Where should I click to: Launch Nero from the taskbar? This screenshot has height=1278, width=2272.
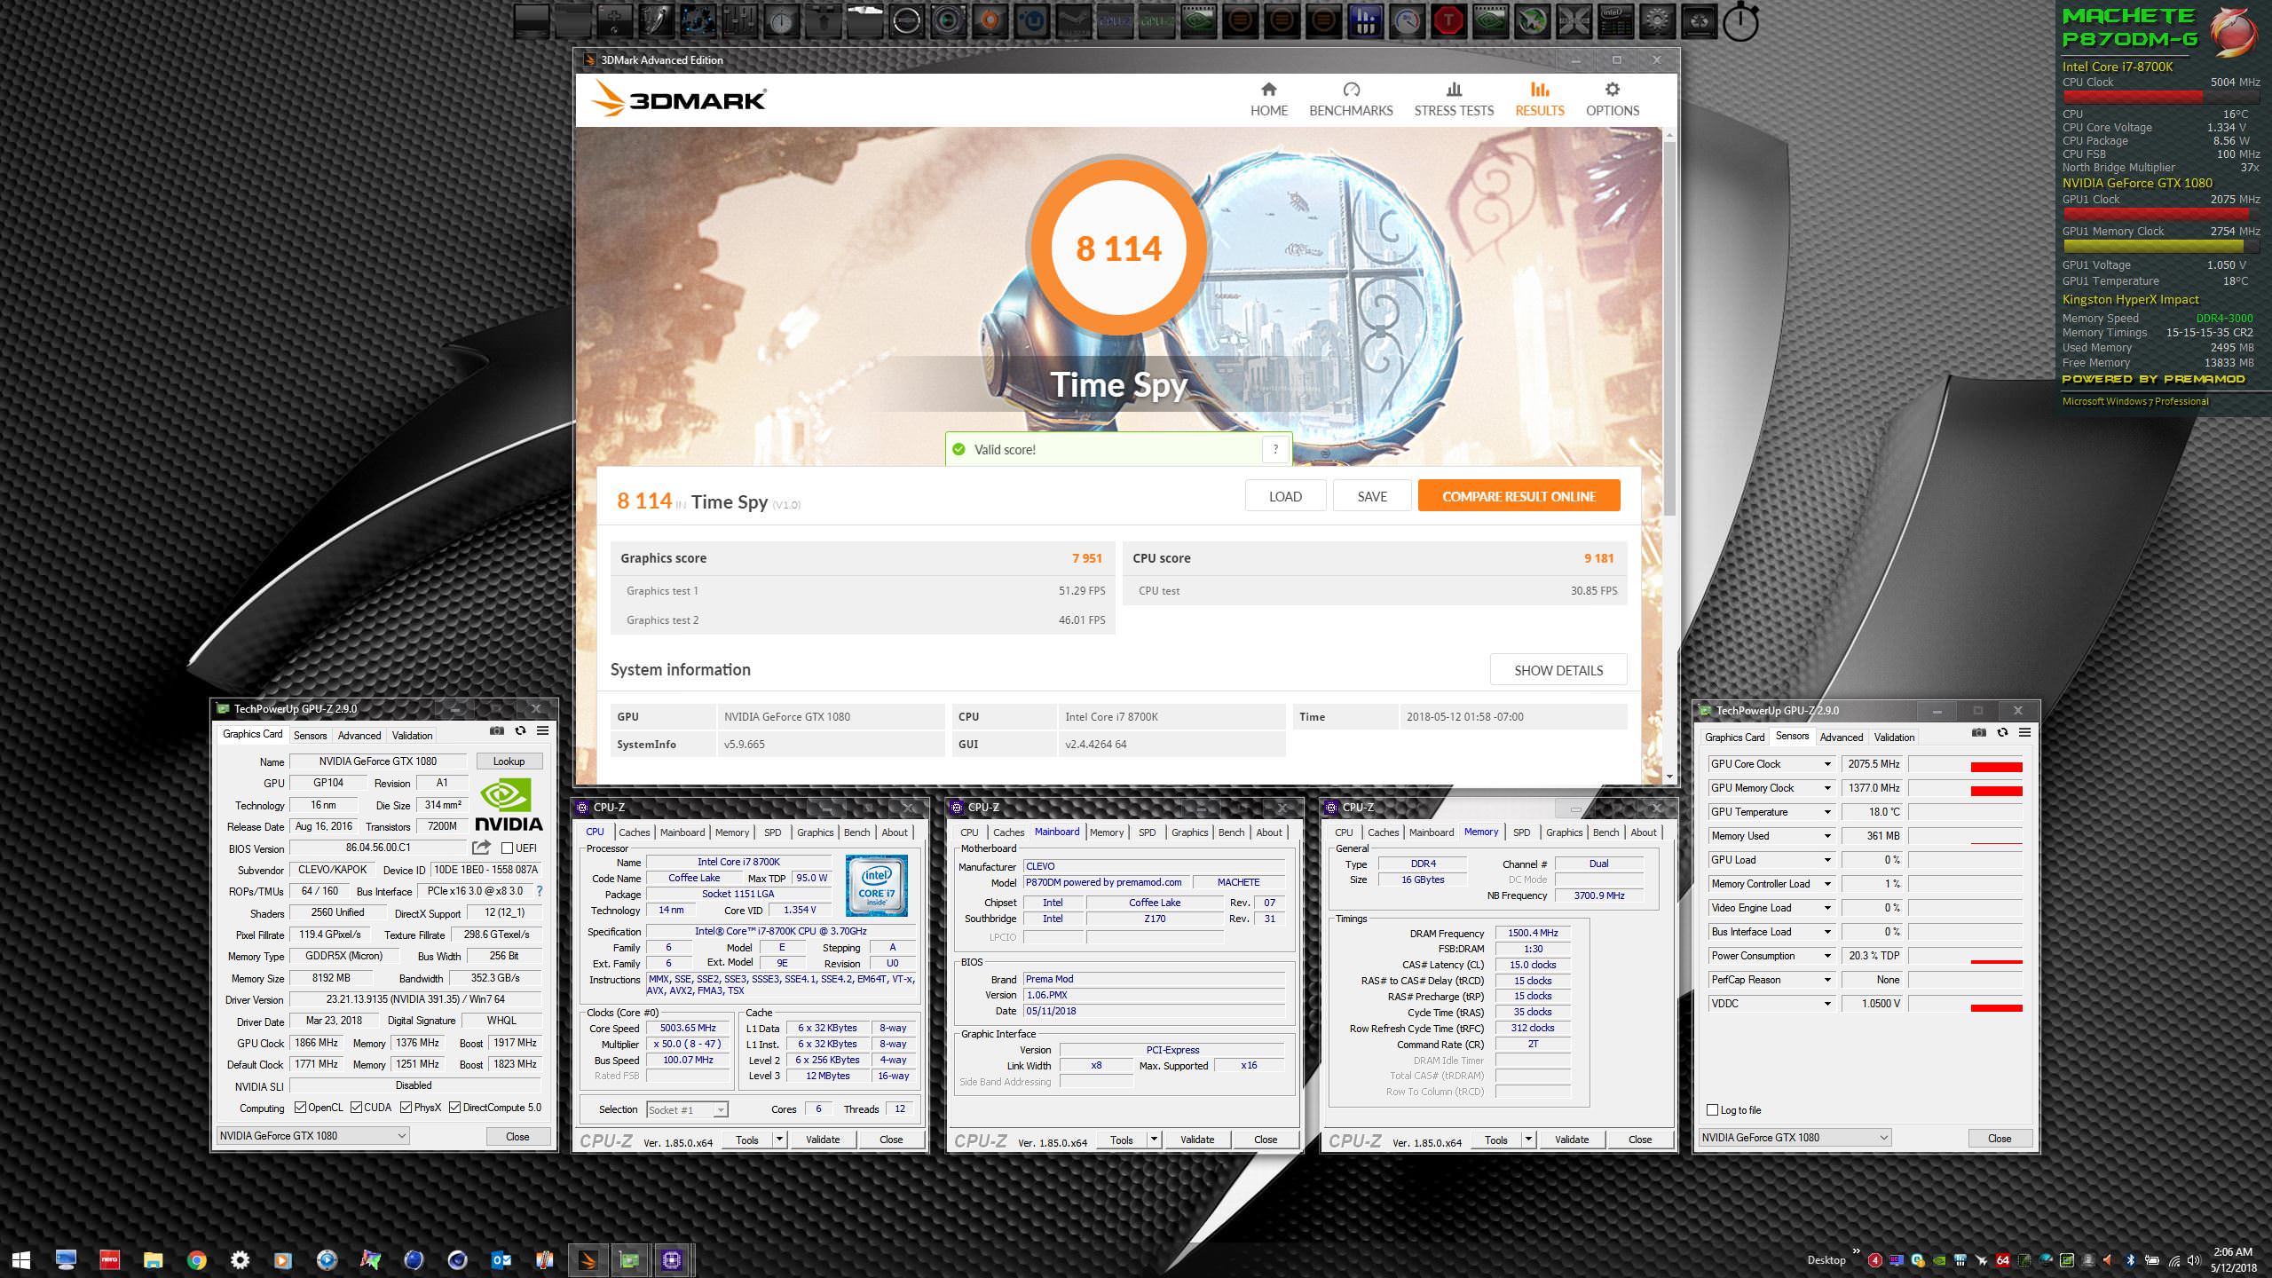pyautogui.click(x=109, y=1259)
